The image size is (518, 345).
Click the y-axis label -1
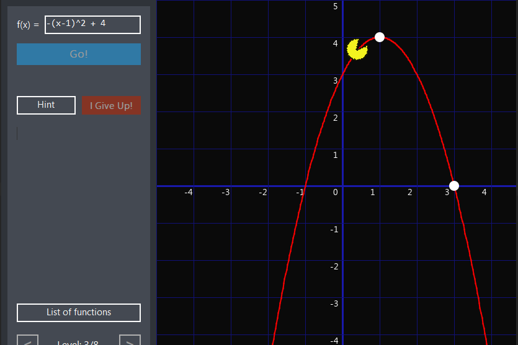[x=334, y=229]
